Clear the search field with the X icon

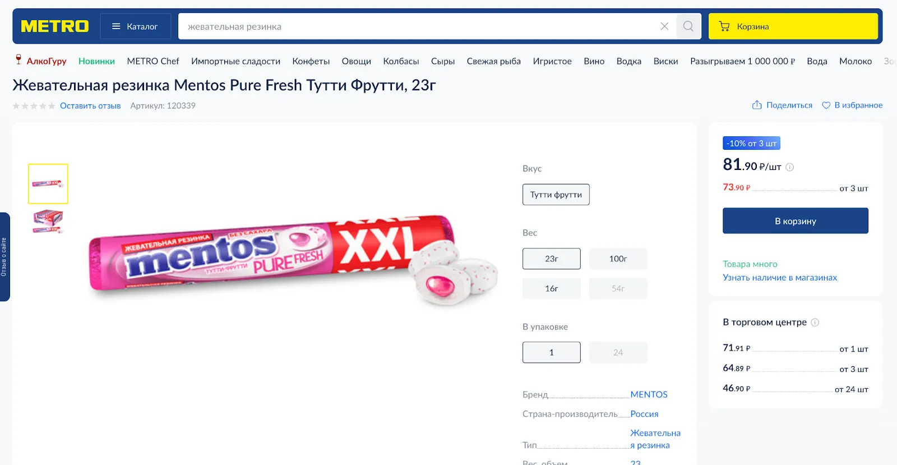[x=664, y=26]
